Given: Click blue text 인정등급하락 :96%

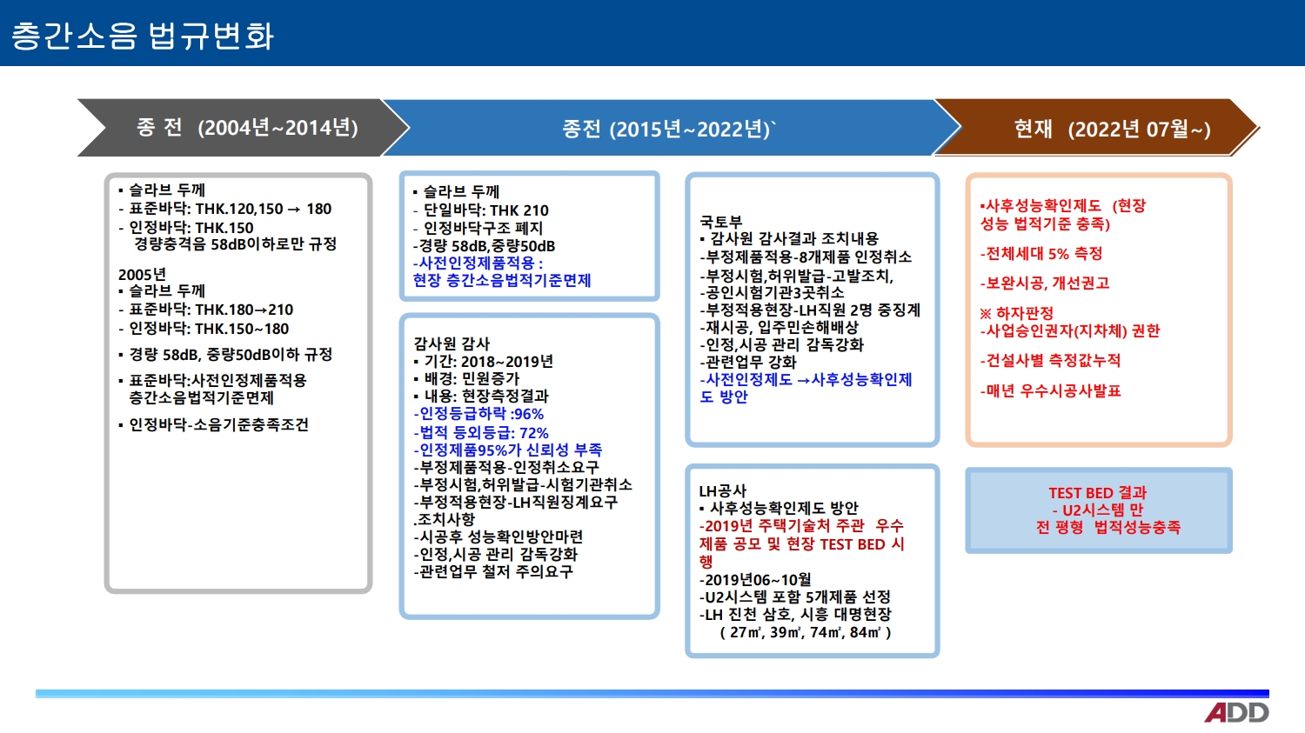Looking at the screenshot, I should click(481, 414).
